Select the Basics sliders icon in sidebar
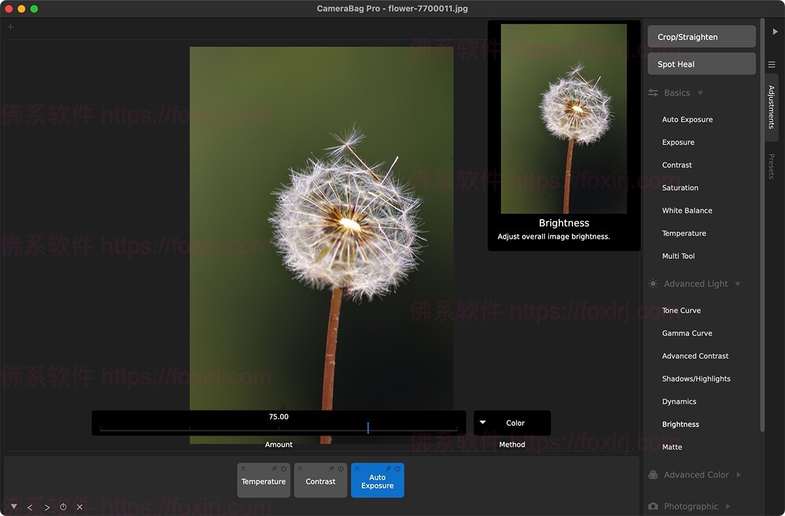The image size is (785, 516). pos(652,92)
